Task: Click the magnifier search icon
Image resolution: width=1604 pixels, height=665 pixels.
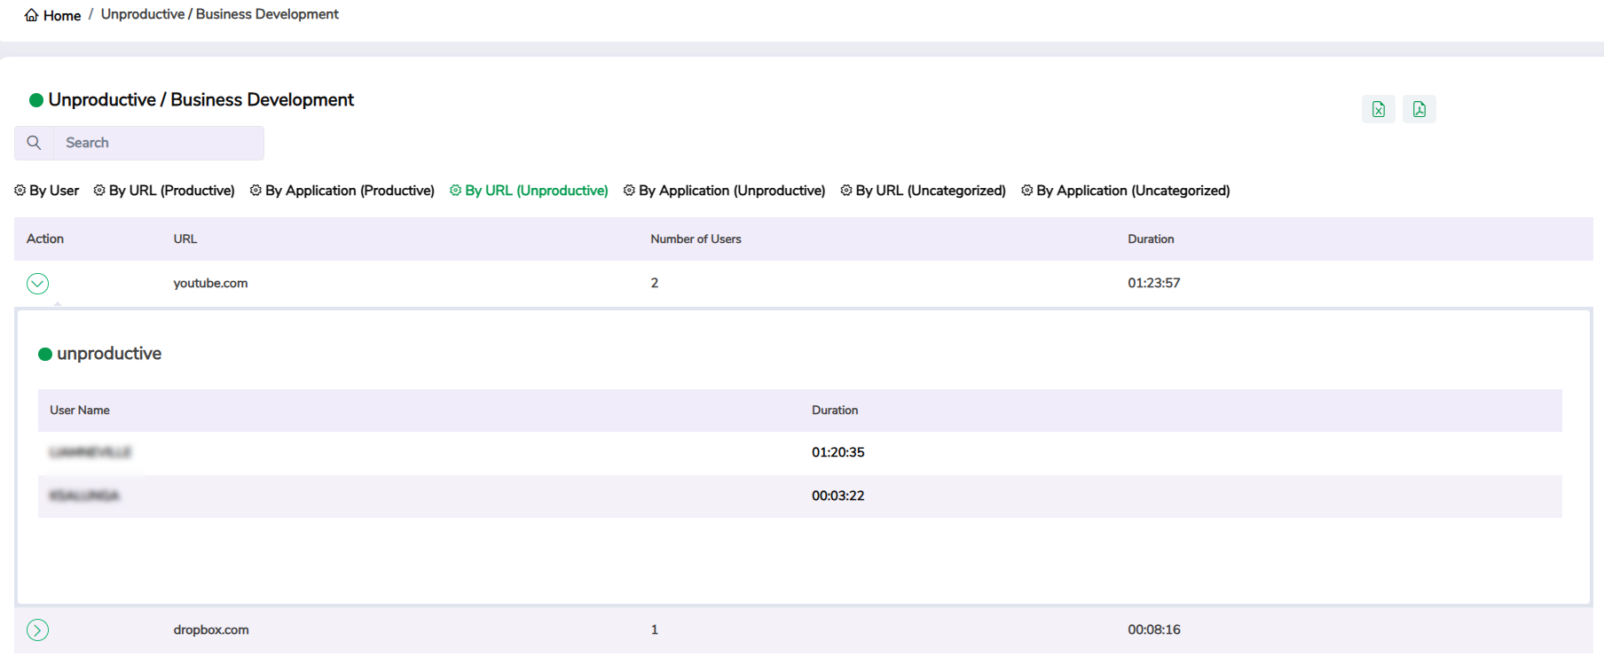Action: coord(34,143)
